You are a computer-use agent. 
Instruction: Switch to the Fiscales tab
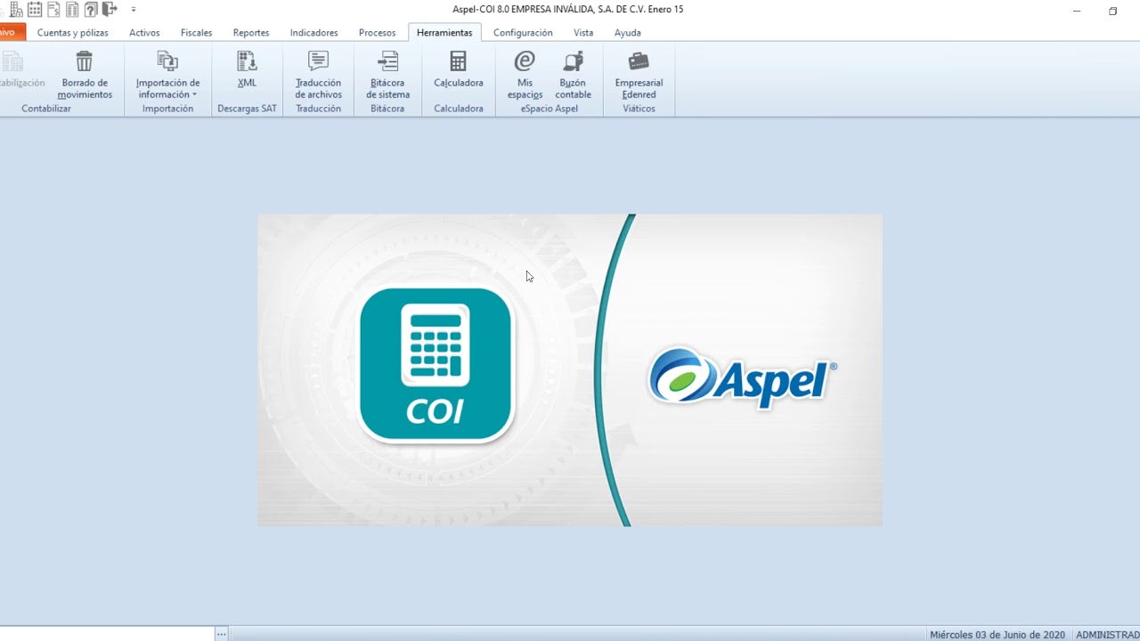(196, 32)
